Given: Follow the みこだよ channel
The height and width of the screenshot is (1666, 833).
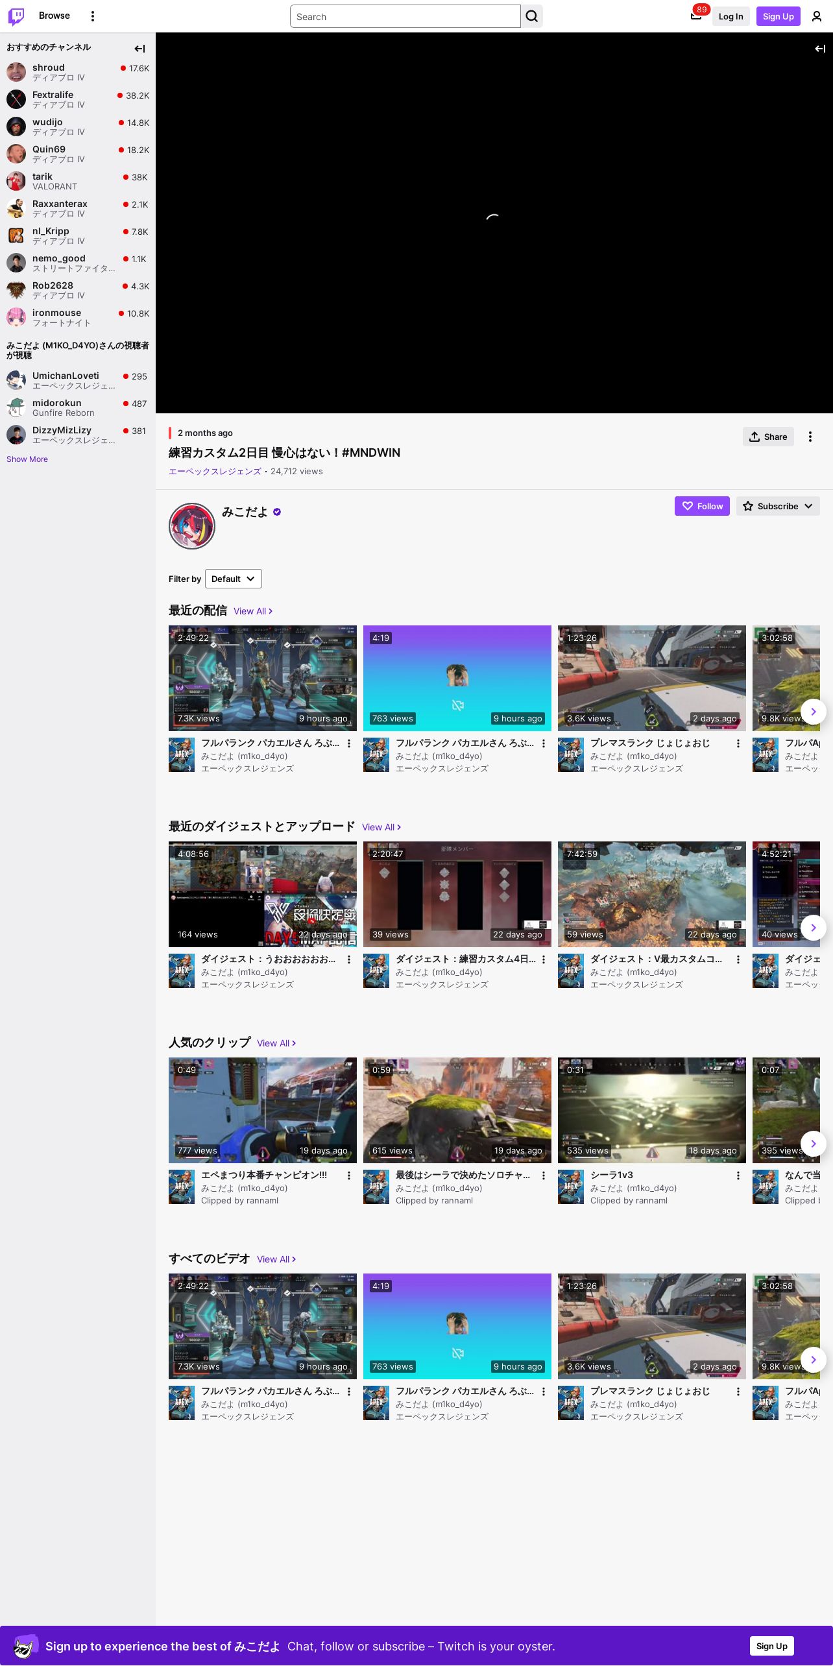Looking at the screenshot, I should coord(702,506).
